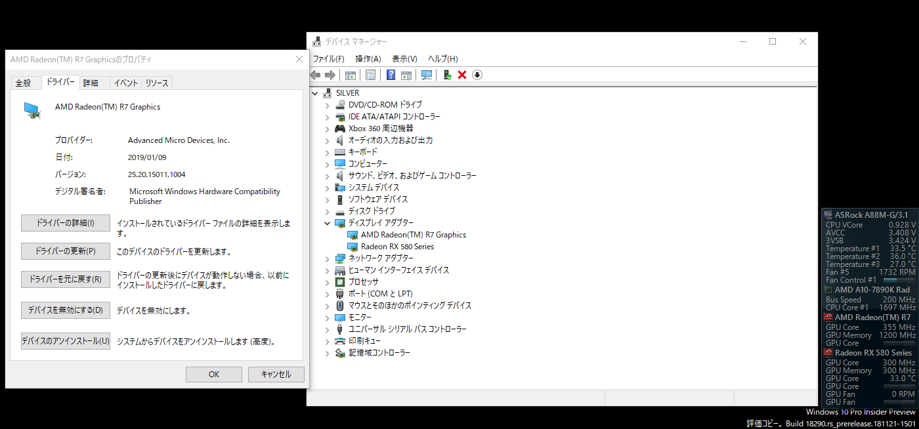Click the disable device down-arrow icon
919x429 pixels.
(477, 75)
